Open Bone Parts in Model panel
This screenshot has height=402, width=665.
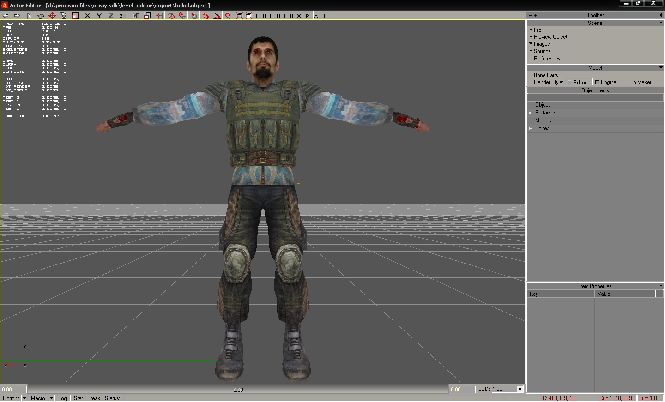click(546, 75)
